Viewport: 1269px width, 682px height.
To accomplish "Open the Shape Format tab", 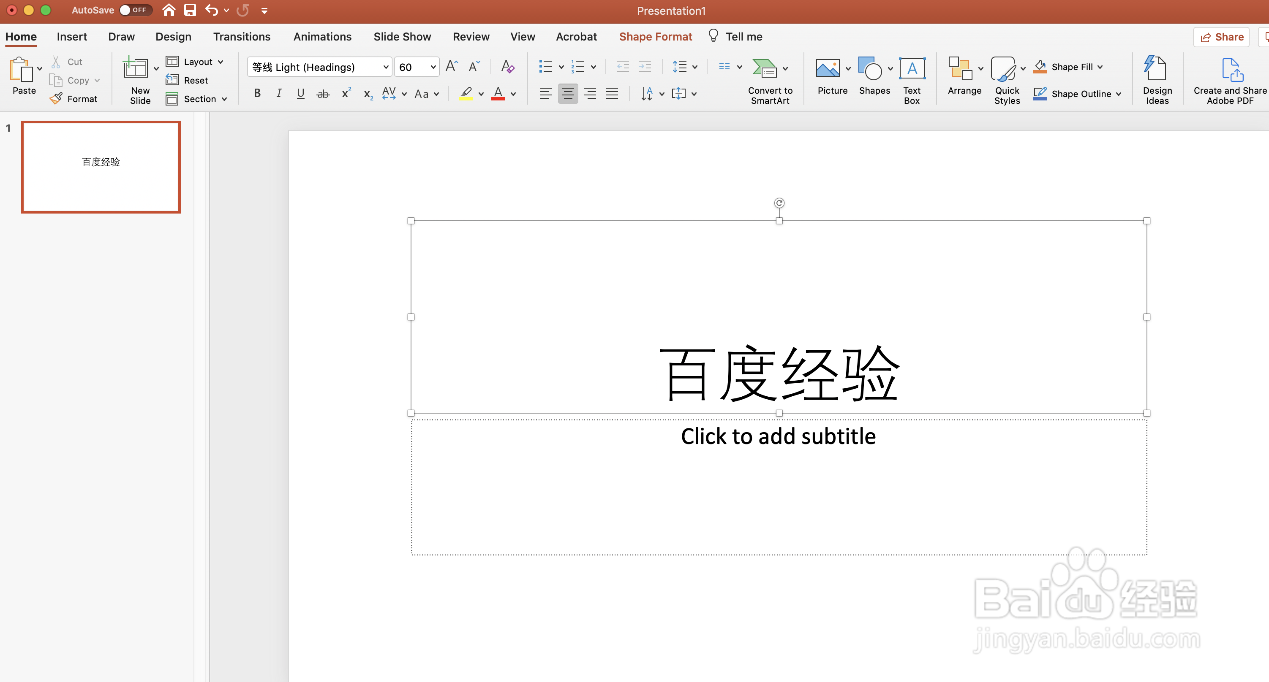I will click(655, 37).
